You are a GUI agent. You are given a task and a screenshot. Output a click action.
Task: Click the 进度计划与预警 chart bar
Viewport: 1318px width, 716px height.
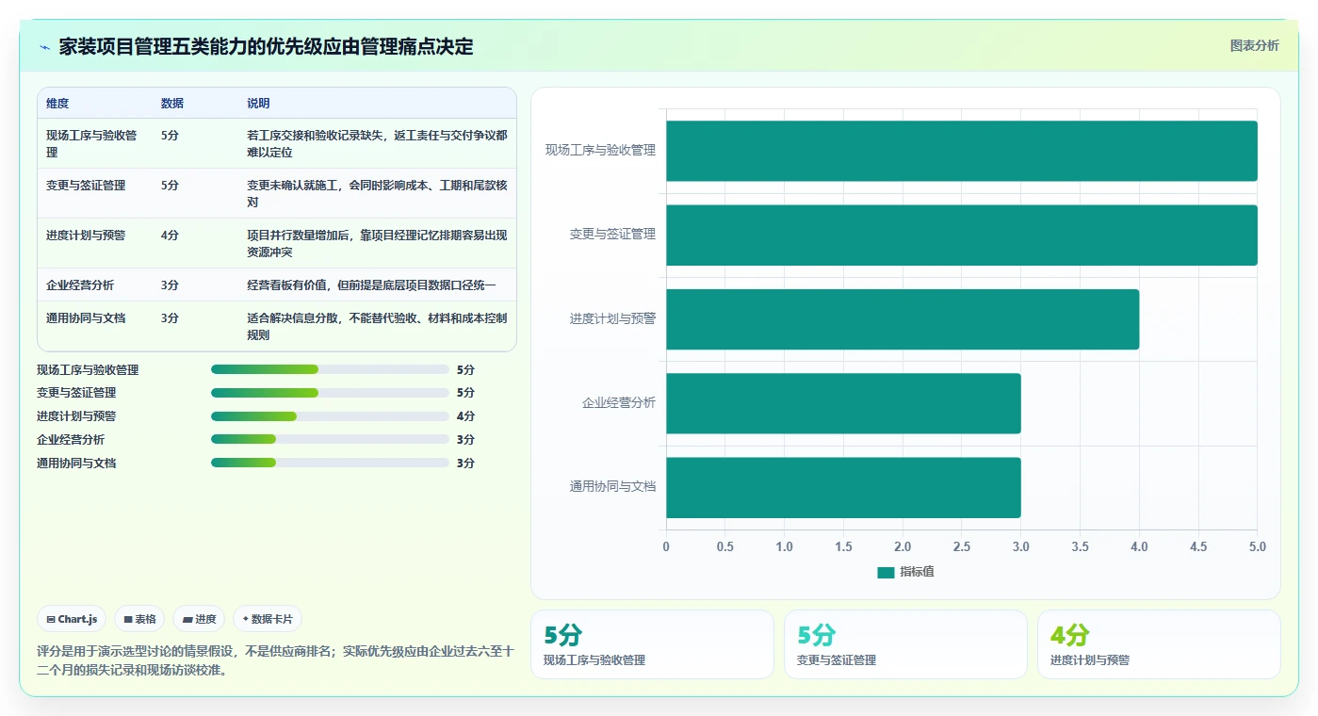[903, 319]
